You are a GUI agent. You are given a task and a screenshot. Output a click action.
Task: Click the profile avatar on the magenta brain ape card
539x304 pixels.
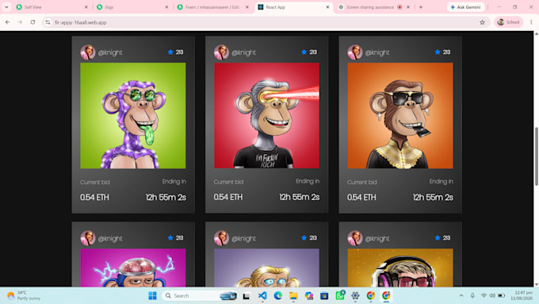[x=88, y=238]
